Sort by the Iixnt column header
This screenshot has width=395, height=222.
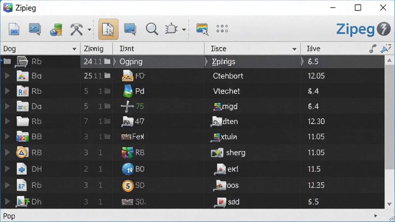point(127,49)
